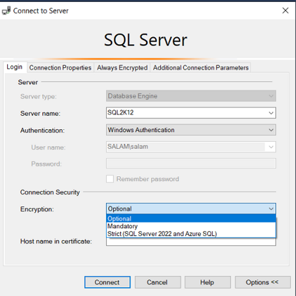Viewport: 296px width, 296px height.
Task: Switch to the Login tab
Action: pyautogui.click(x=15, y=67)
